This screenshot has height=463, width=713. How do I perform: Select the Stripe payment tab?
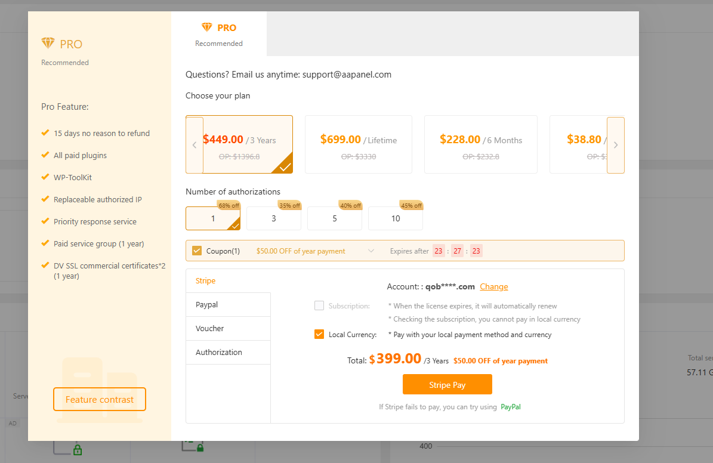click(x=229, y=280)
